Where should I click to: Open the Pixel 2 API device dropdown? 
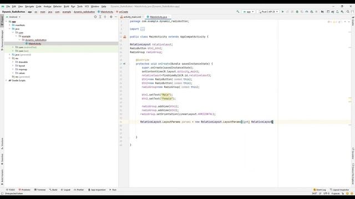click(268, 12)
